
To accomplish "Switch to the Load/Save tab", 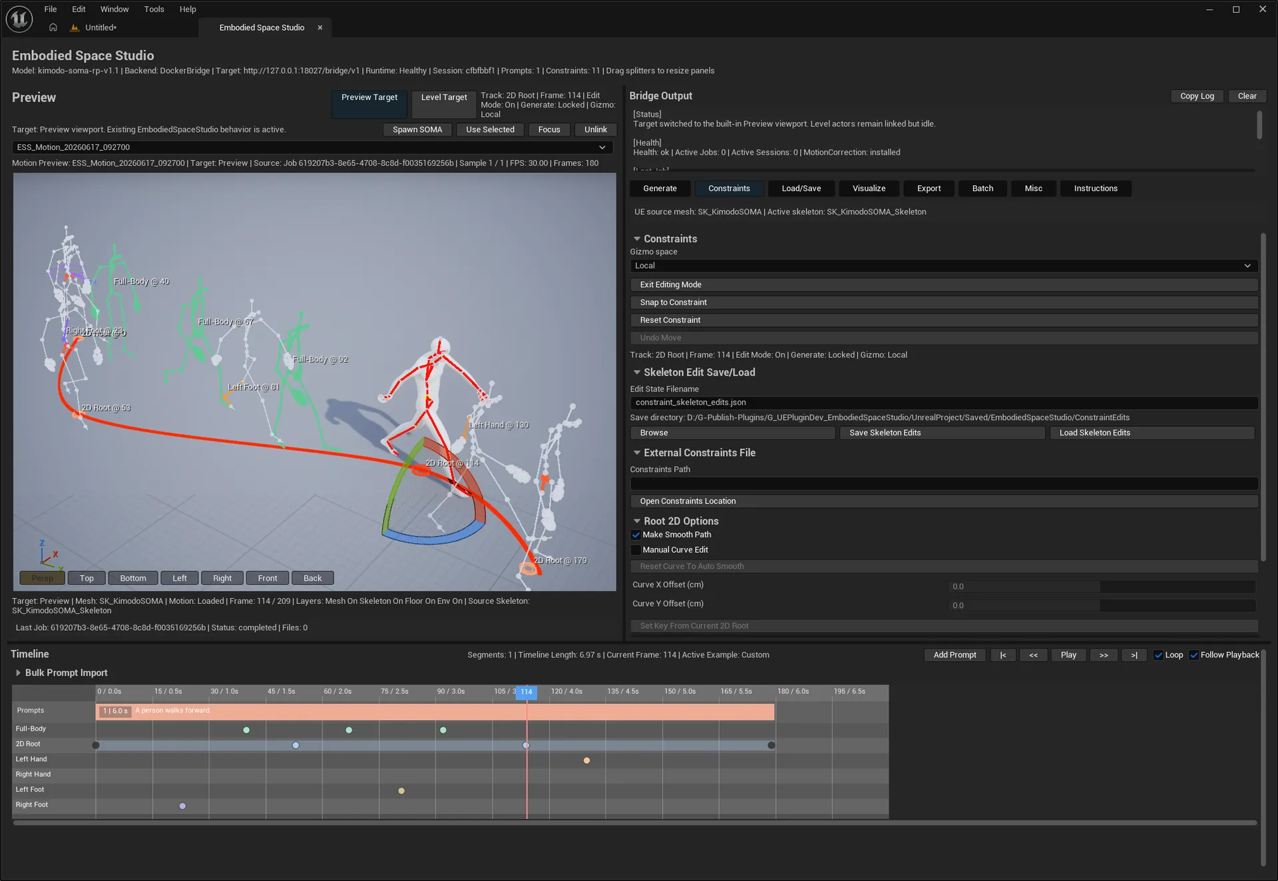I will (x=801, y=188).
